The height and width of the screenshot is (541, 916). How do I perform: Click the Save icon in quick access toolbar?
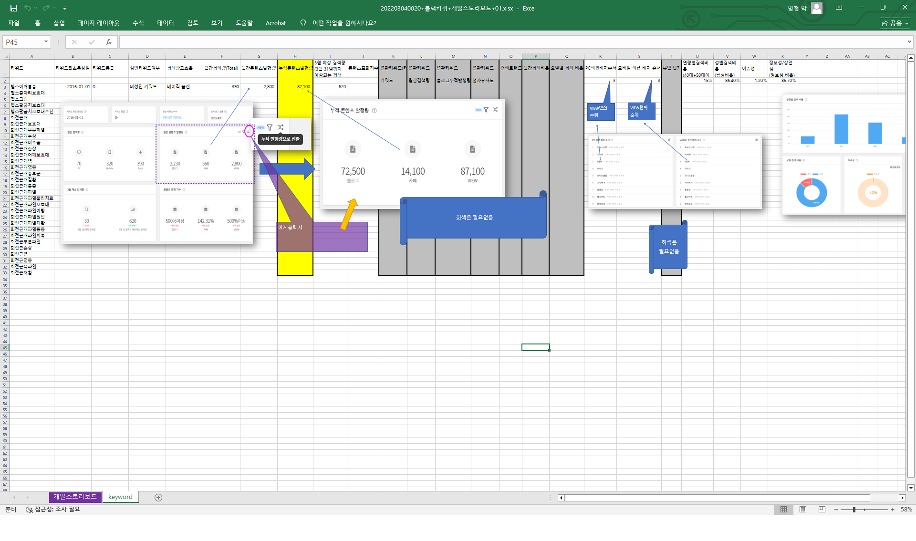[x=14, y=8]
